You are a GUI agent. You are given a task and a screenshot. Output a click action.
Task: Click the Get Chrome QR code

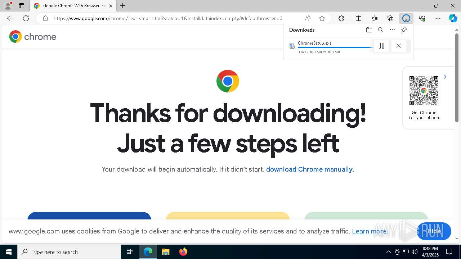(424, 91)
